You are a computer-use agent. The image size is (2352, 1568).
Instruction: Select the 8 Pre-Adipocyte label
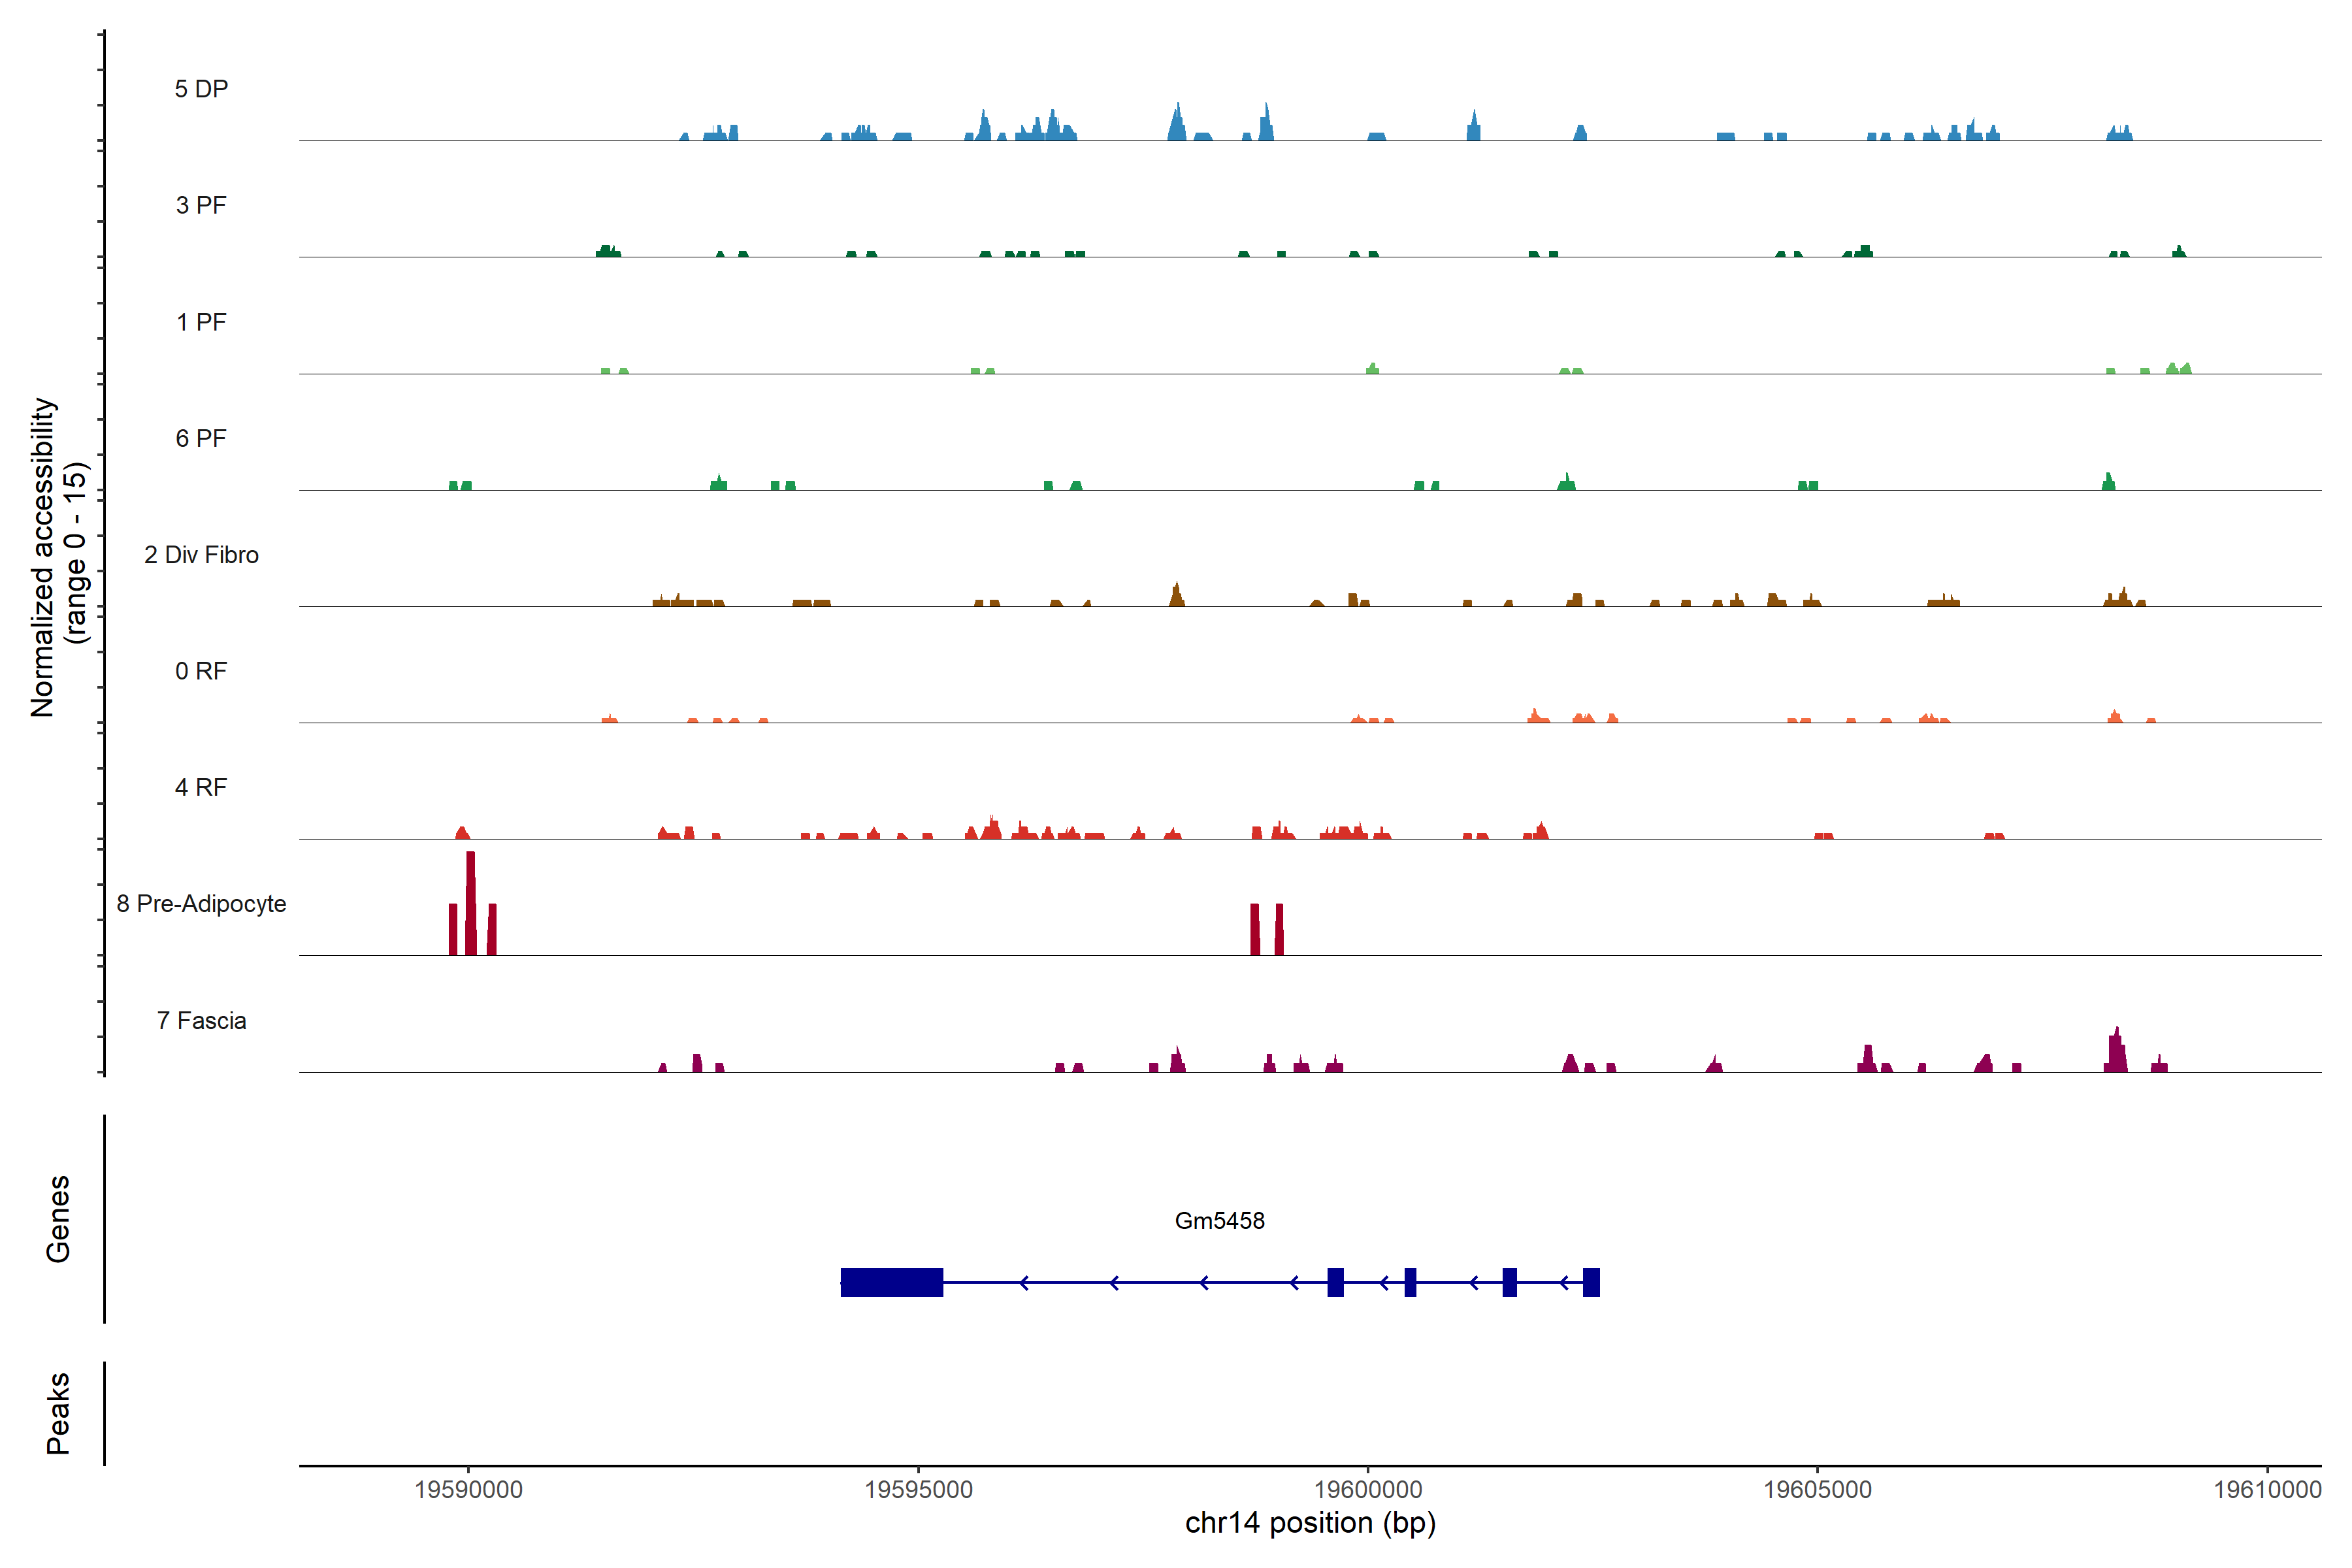tap(201, 904)
